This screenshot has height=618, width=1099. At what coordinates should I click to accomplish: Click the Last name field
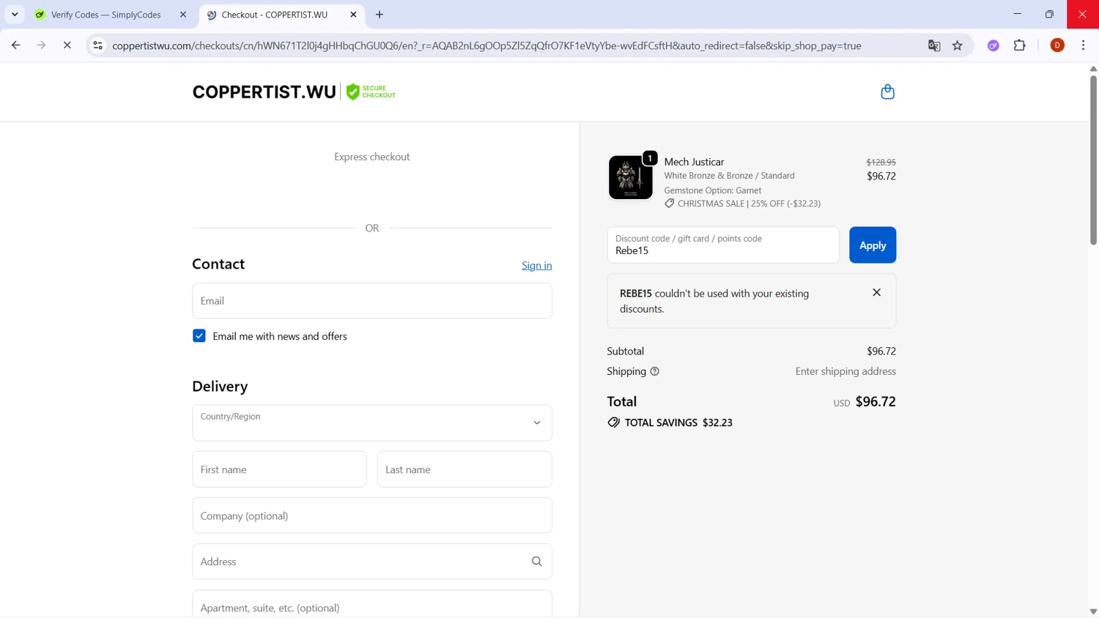point(465,469)
